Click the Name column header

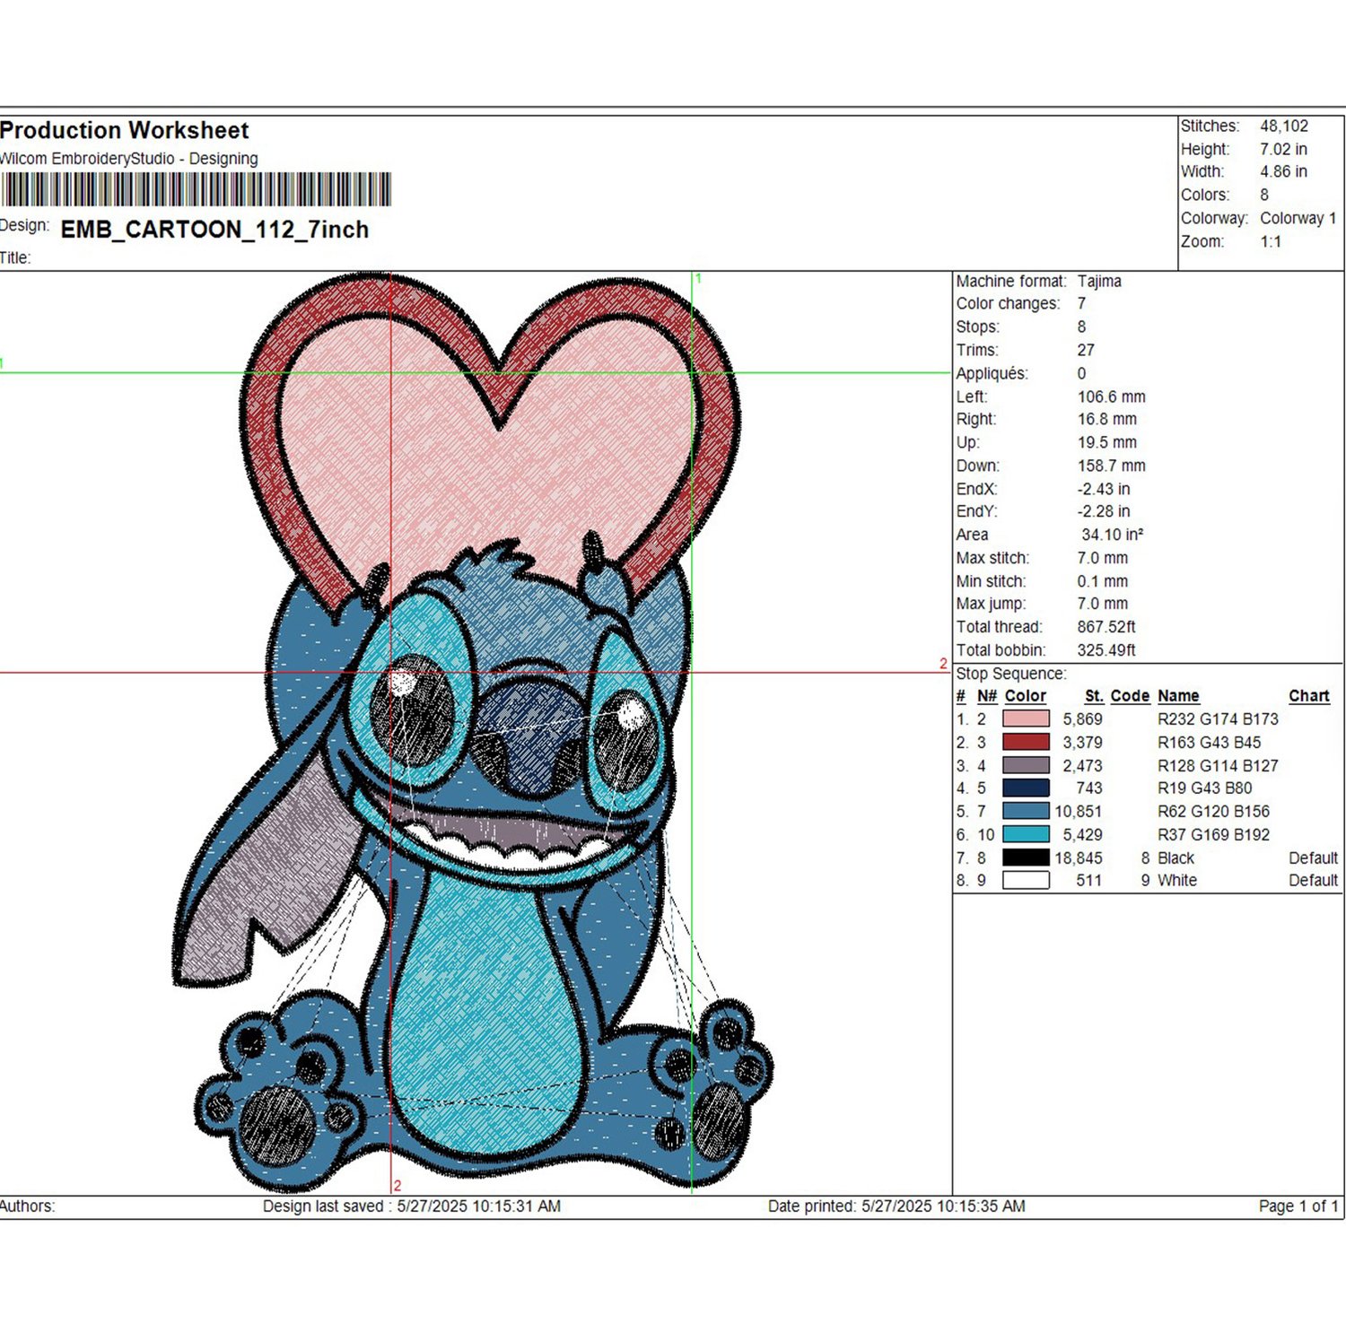point(1178,696)
